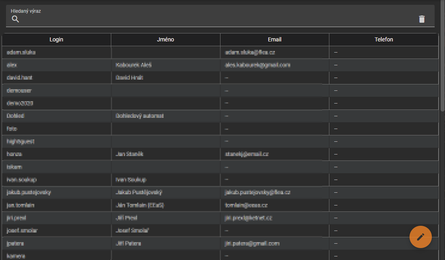Viewport: 445px width, 260px height.
Task: Select the Dohled user row
Action: [x=220, y=116]
